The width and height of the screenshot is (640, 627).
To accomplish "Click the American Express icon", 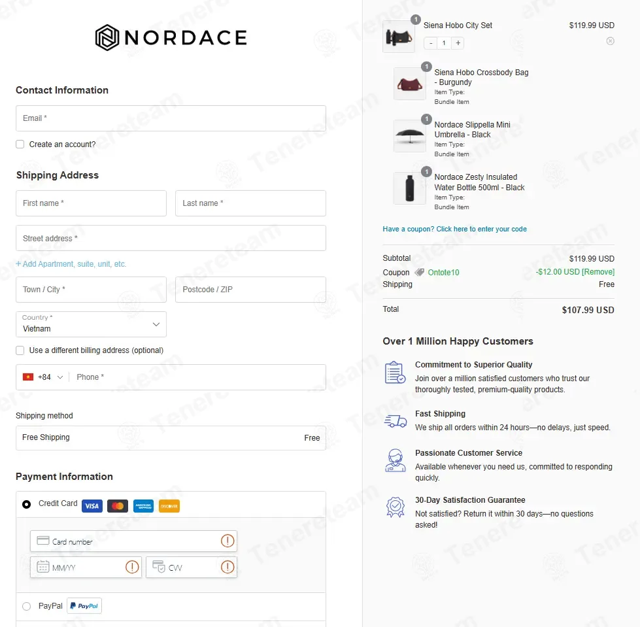I will click(143, 506).
